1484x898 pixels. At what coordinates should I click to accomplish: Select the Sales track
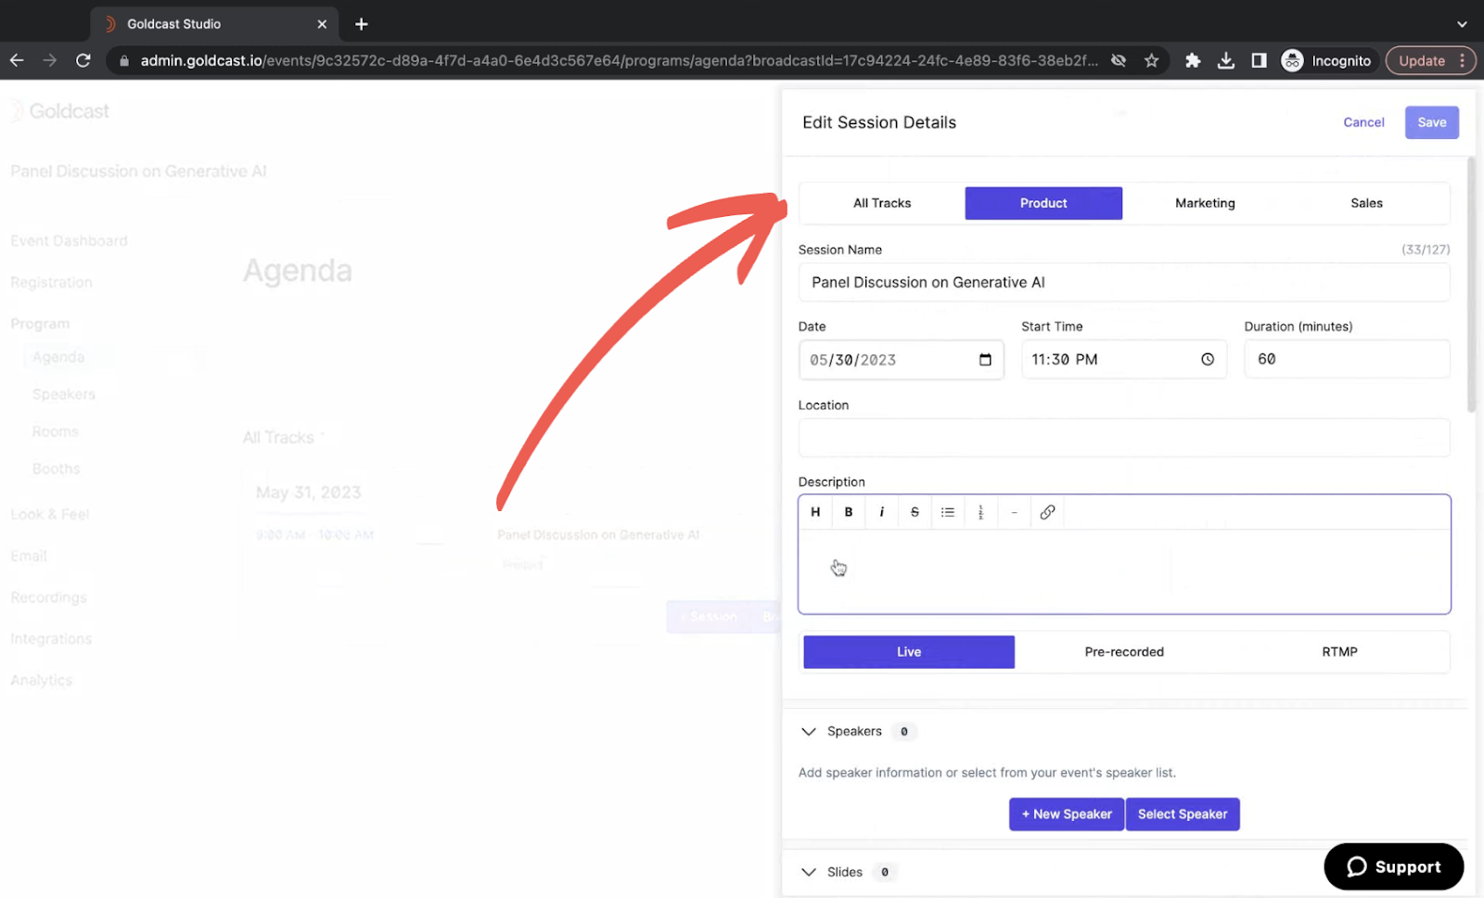[x=1366, y=203]
